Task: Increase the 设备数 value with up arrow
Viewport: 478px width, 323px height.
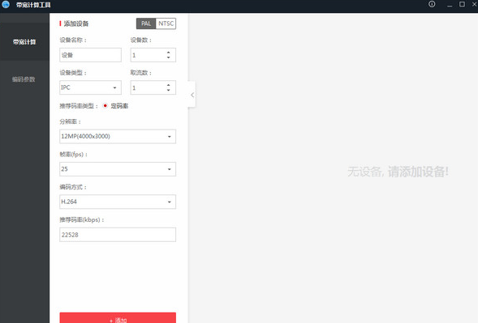Action: click(169, 53)
